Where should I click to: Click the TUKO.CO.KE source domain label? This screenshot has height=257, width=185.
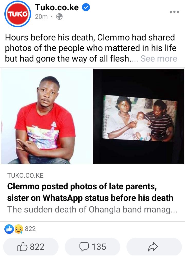[x=25, y=176]
